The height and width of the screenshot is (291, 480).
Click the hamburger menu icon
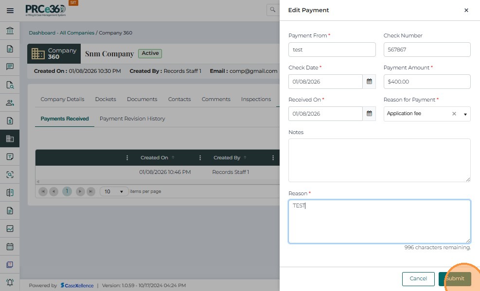(x=10, y=10)
